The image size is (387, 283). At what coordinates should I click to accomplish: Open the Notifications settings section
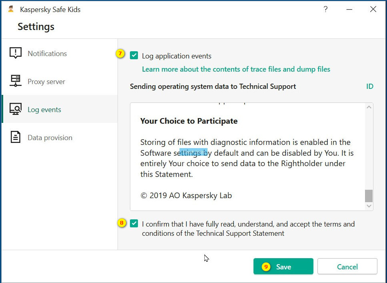tap(47, 53)
